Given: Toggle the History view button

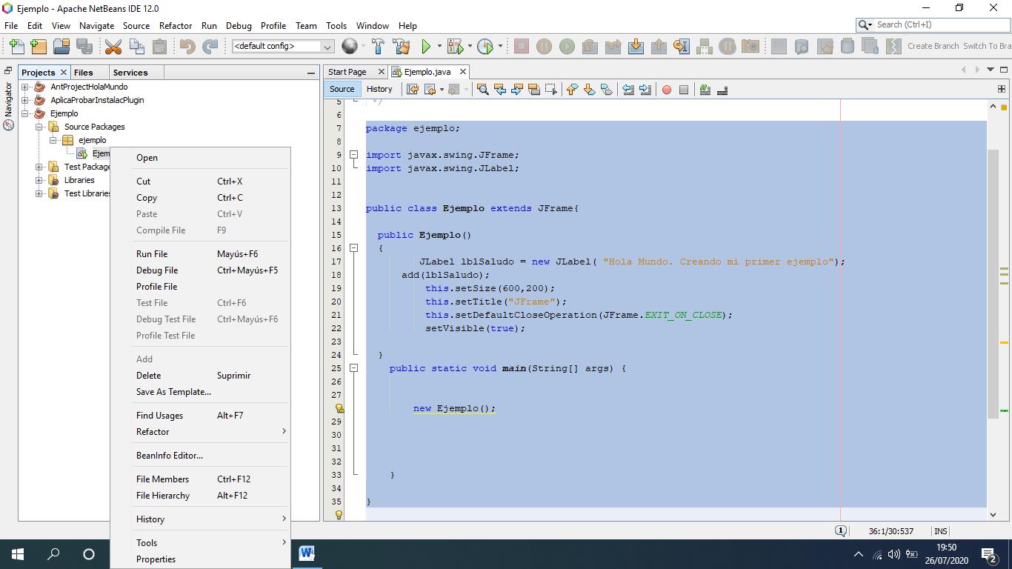Looking at the screenshot, I should (x=379, y=89).
